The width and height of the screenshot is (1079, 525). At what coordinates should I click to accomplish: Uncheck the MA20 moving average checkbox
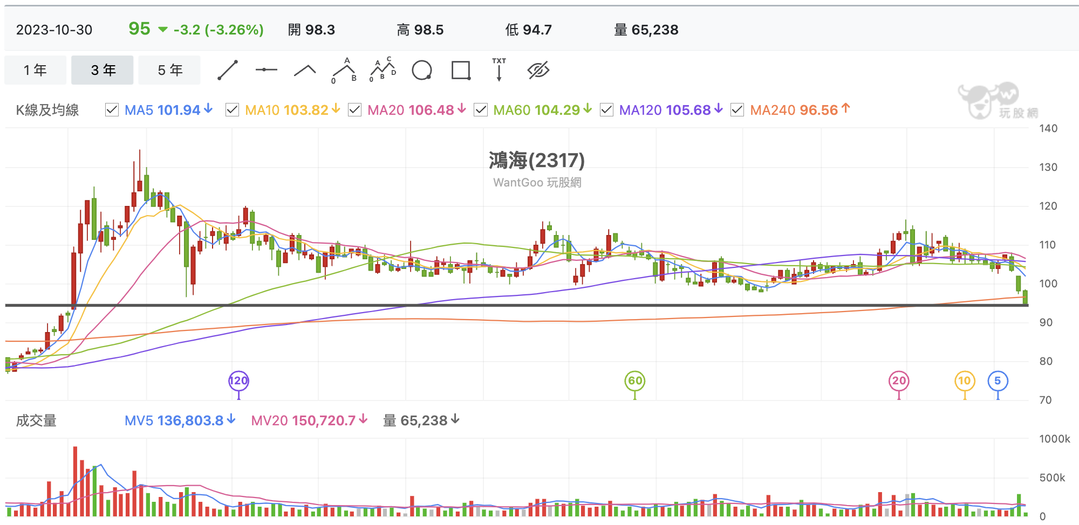[x=354, y=110]
